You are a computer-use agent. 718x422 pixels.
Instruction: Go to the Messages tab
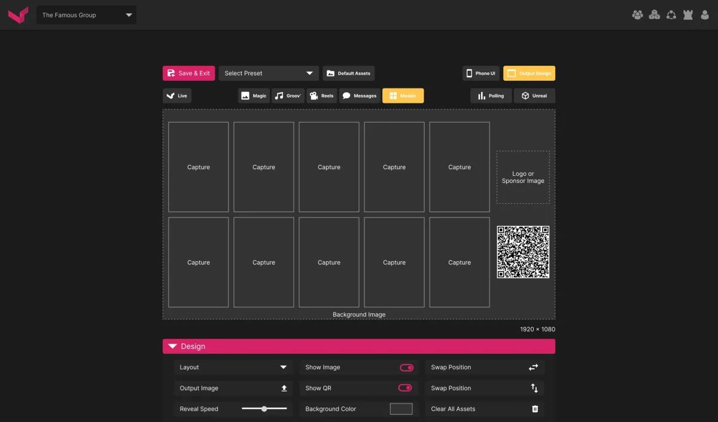(x=360, y=96)
